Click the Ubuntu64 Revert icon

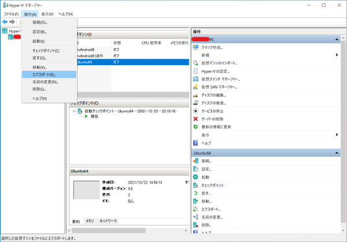point(195,193)
